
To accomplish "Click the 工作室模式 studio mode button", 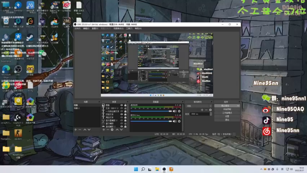I will [x=227, y=113].
